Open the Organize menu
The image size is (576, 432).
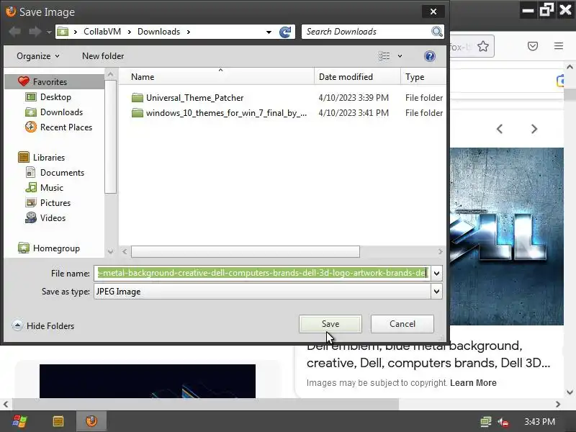pos(38,56)
